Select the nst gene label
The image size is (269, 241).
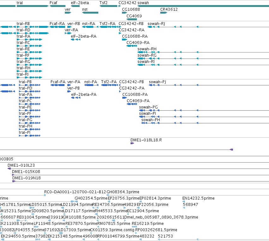click(85, 9)
